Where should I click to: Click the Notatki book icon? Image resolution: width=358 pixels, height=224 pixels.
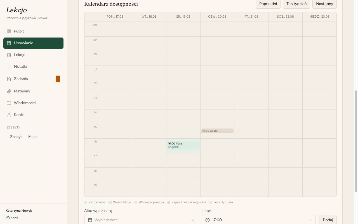(x=9, y=67)
